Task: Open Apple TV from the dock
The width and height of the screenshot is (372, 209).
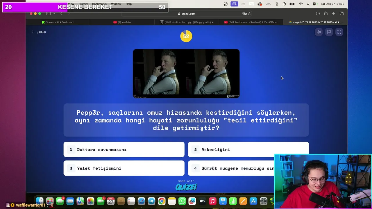Action: (x=202, y=201)
